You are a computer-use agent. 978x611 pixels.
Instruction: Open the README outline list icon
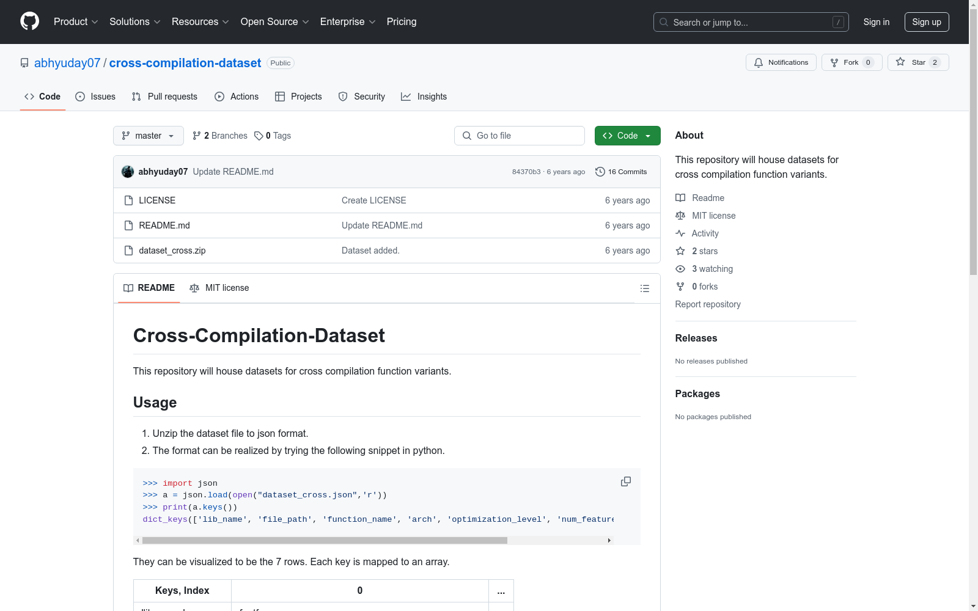point(644,288)
